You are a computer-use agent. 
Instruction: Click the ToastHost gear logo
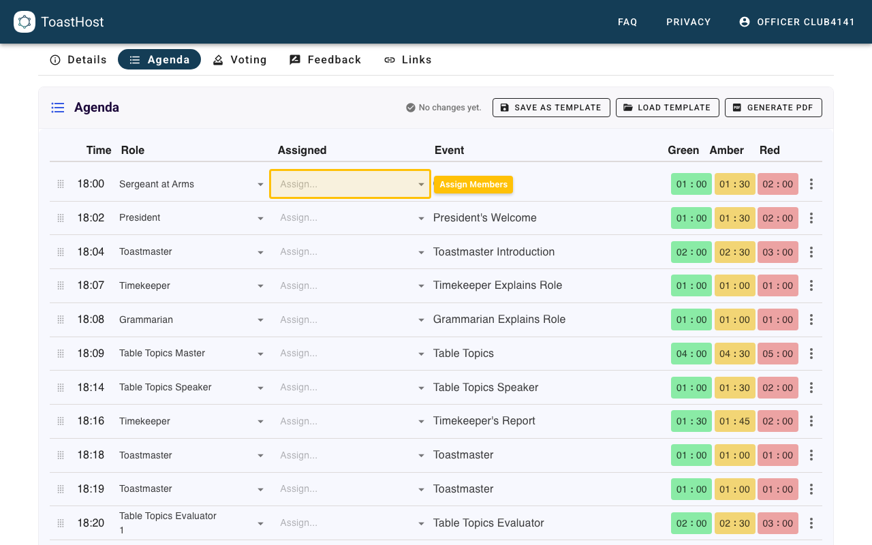[x=25, y=21]
